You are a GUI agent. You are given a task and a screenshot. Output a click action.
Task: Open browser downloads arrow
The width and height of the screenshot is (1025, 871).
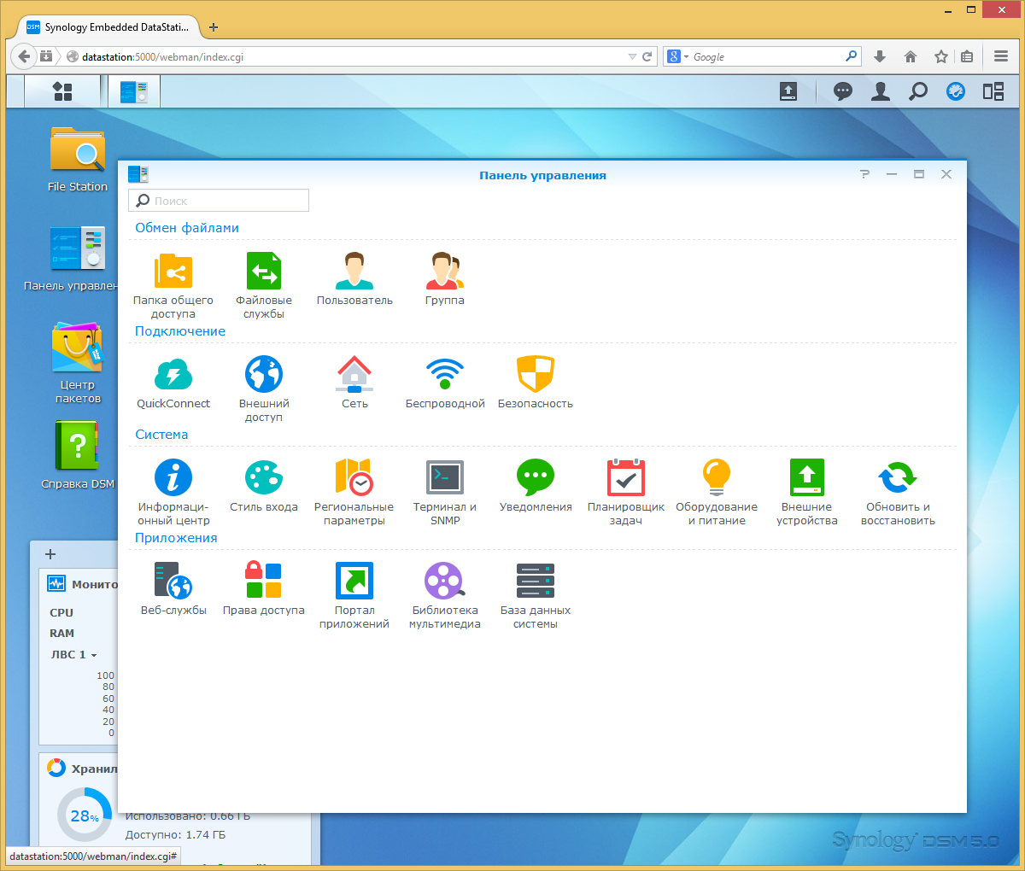tap(880, 57)
